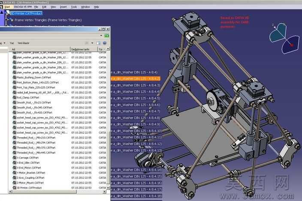Open the Tools menu
This screenshot has width=302, height=201.
tap(74, 7)
